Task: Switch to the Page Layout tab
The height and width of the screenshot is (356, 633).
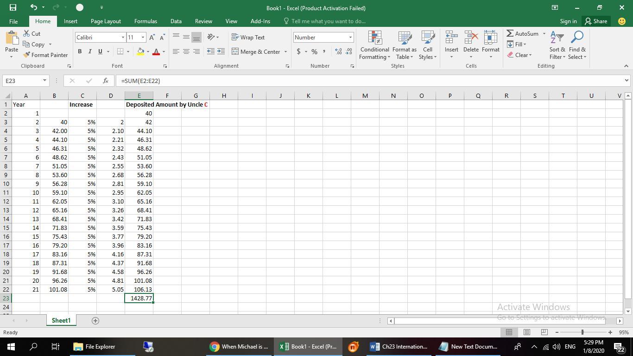Action: pyautogui.click(x=106, y=21)
